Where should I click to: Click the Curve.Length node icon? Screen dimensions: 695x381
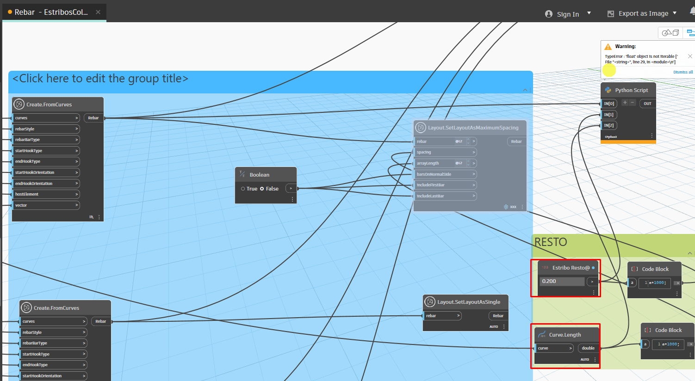click(542, 334)
